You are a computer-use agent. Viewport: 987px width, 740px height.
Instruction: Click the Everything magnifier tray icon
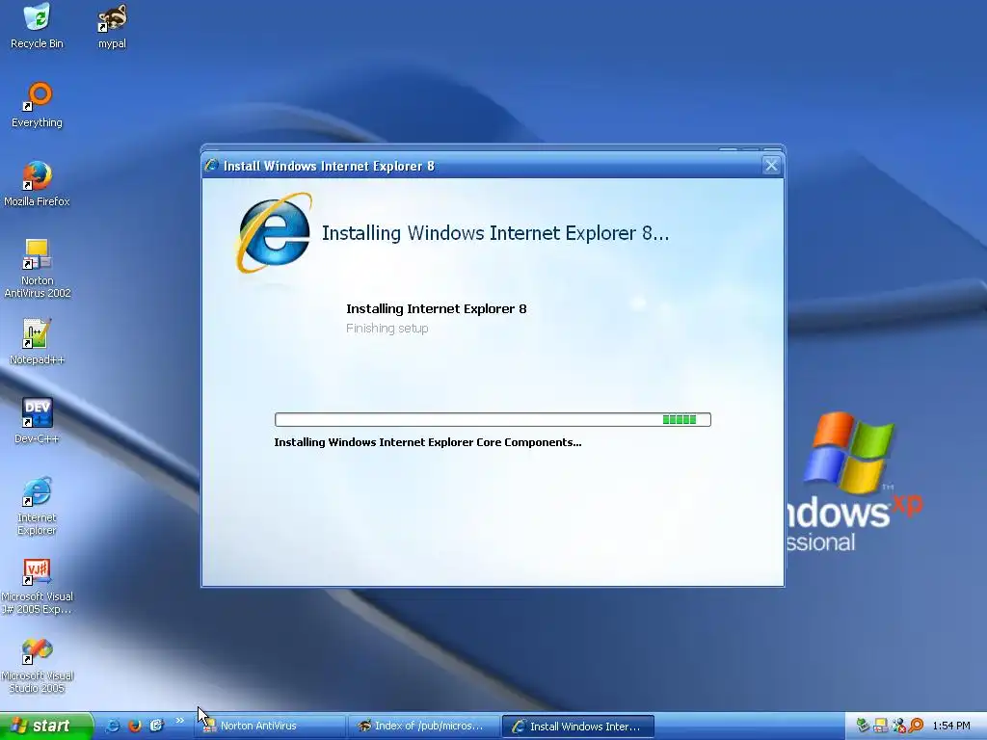(x=917, y=727)
